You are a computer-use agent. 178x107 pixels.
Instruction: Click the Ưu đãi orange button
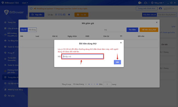pyautogui.click(x=81, y=15)
